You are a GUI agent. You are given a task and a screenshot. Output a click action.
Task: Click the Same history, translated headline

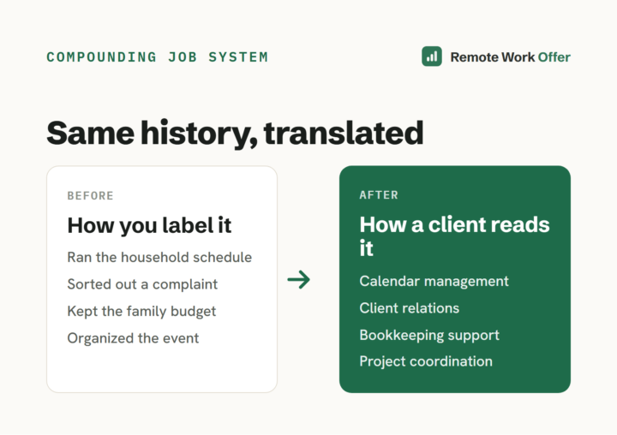tap(235, 134)
